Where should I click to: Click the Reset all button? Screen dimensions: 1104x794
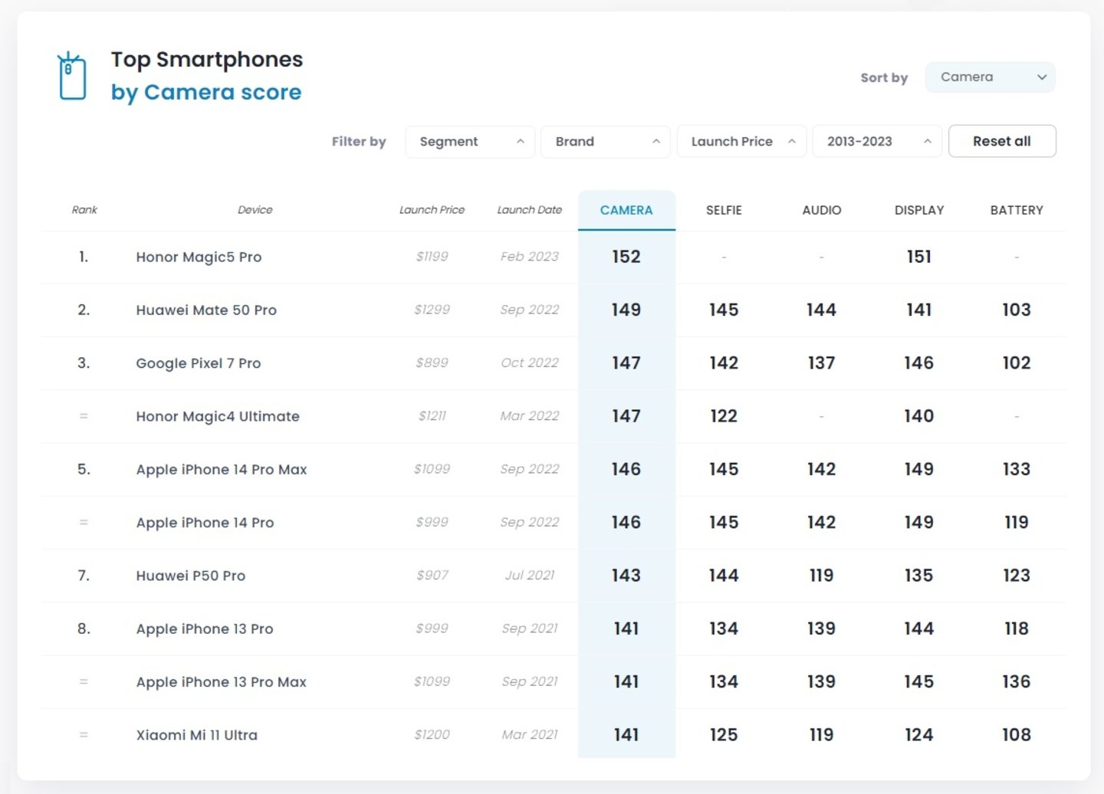[x=1002, y=141]
